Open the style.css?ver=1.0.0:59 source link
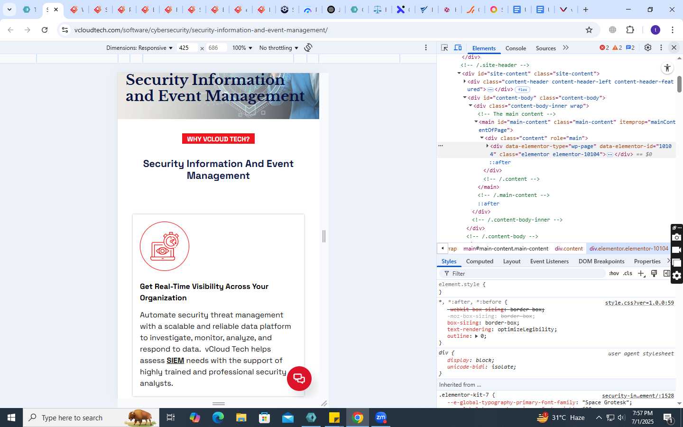683x427 pixels. click(x=639, y=303)
